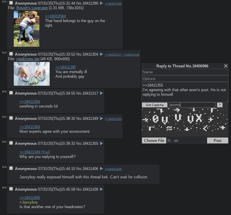Close the Reply to Thread window
The width and height of the screenshot is (231, 215).
pyautogui.click(x=226, y=66)
